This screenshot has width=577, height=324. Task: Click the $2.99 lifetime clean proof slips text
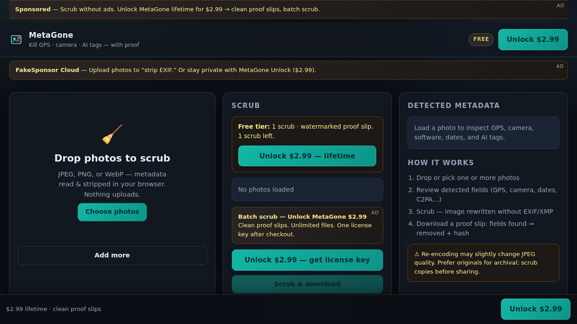(53, 309)
